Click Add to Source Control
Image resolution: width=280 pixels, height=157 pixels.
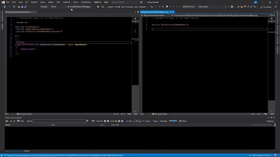click(x=260, y=155)
